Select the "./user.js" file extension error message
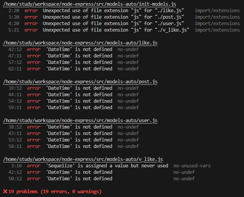 click(x=113, y=23)
